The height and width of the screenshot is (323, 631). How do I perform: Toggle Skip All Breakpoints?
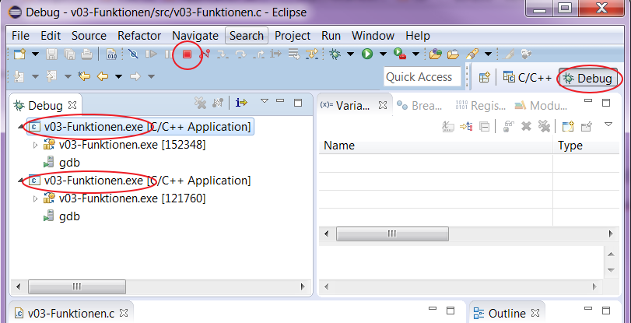pos(133,54)
